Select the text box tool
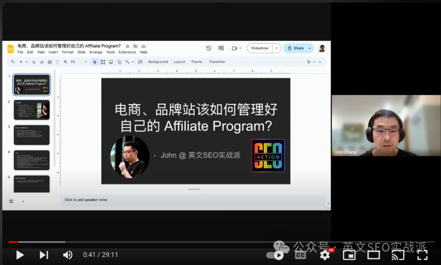441x265 pixels. 102,62
